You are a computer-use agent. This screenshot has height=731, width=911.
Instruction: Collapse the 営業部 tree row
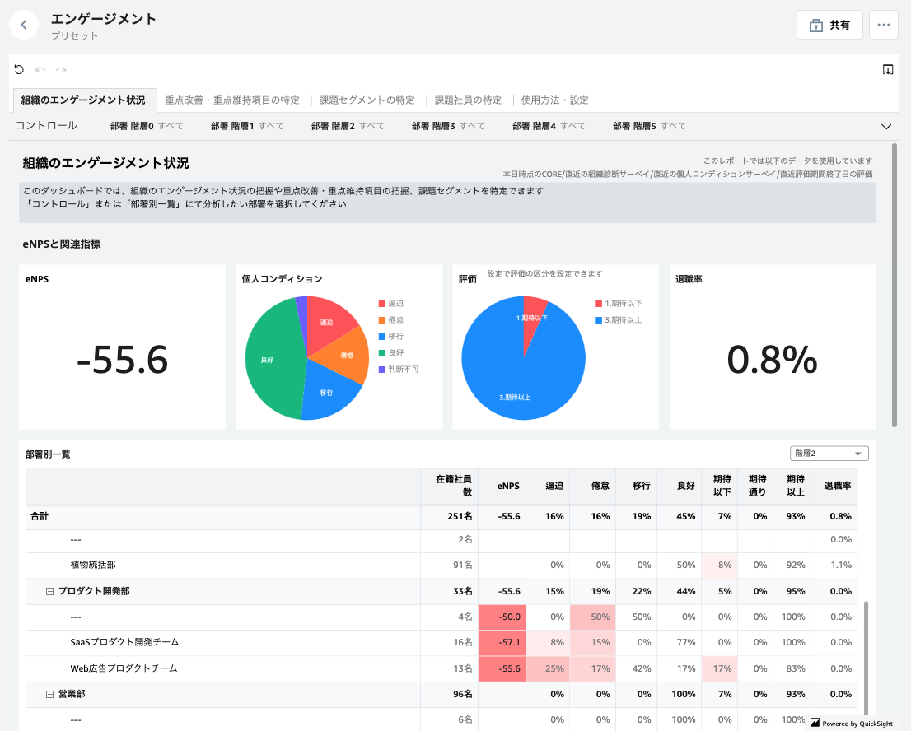[x=50, y=695]
